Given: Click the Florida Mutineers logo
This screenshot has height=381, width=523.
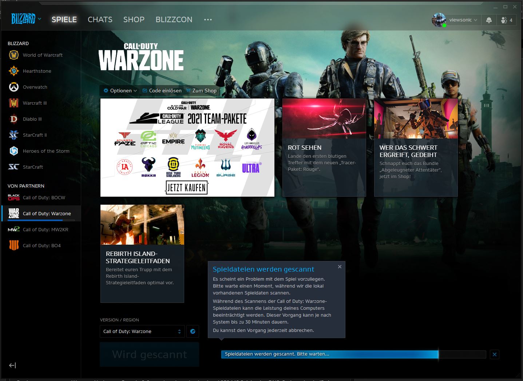Looking at the screenshot, I should [x=201, y=139].
